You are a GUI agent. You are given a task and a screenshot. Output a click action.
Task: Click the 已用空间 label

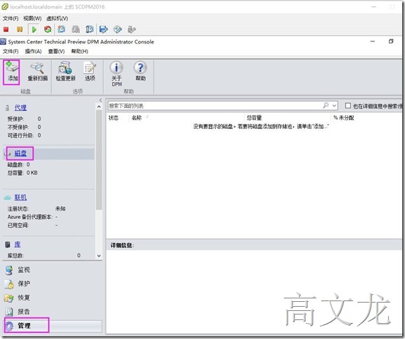click(x=18, y=226)
